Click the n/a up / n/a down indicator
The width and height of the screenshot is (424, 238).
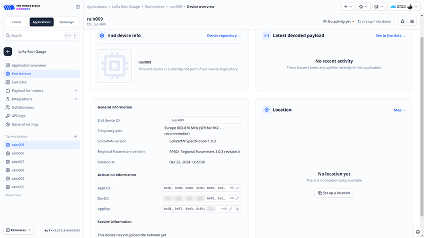tap(374, 22)
